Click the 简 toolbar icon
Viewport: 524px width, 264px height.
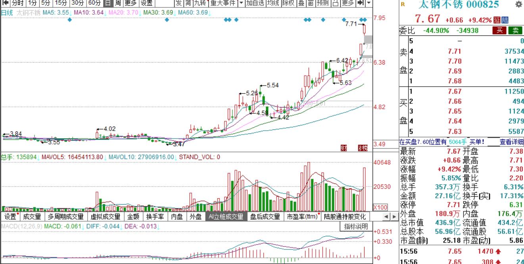[188, 3]
